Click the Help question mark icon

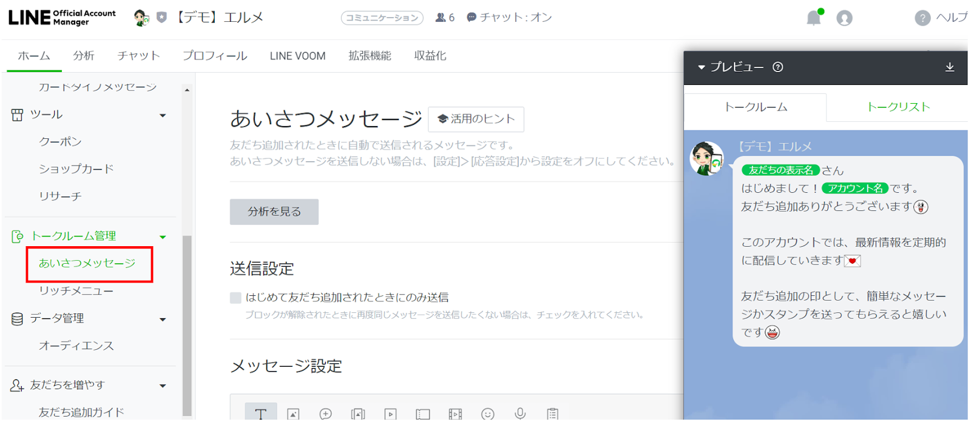(922, 18)
